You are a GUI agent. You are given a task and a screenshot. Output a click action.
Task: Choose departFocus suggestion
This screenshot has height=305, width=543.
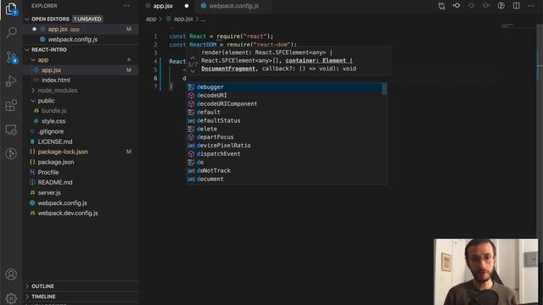(x=284, y=137)
